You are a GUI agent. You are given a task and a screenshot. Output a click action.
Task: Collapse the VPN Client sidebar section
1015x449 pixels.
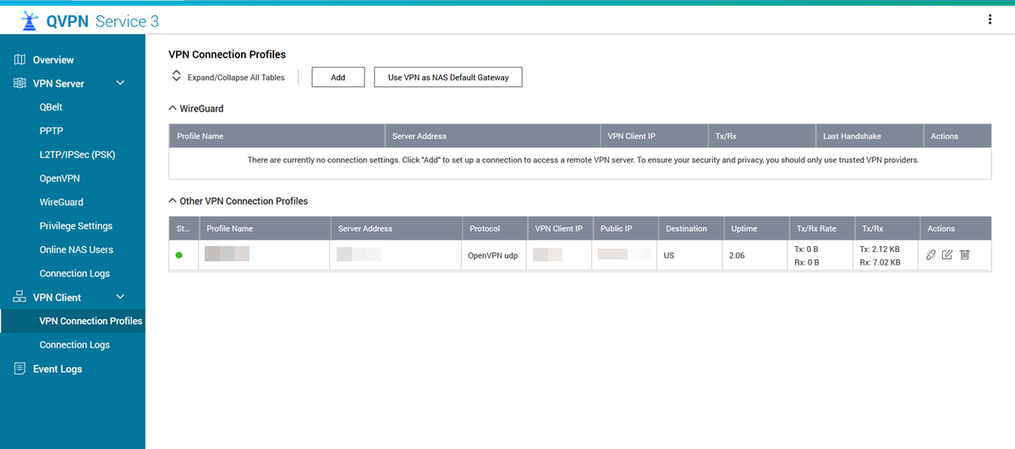click(x=120, y=297)
